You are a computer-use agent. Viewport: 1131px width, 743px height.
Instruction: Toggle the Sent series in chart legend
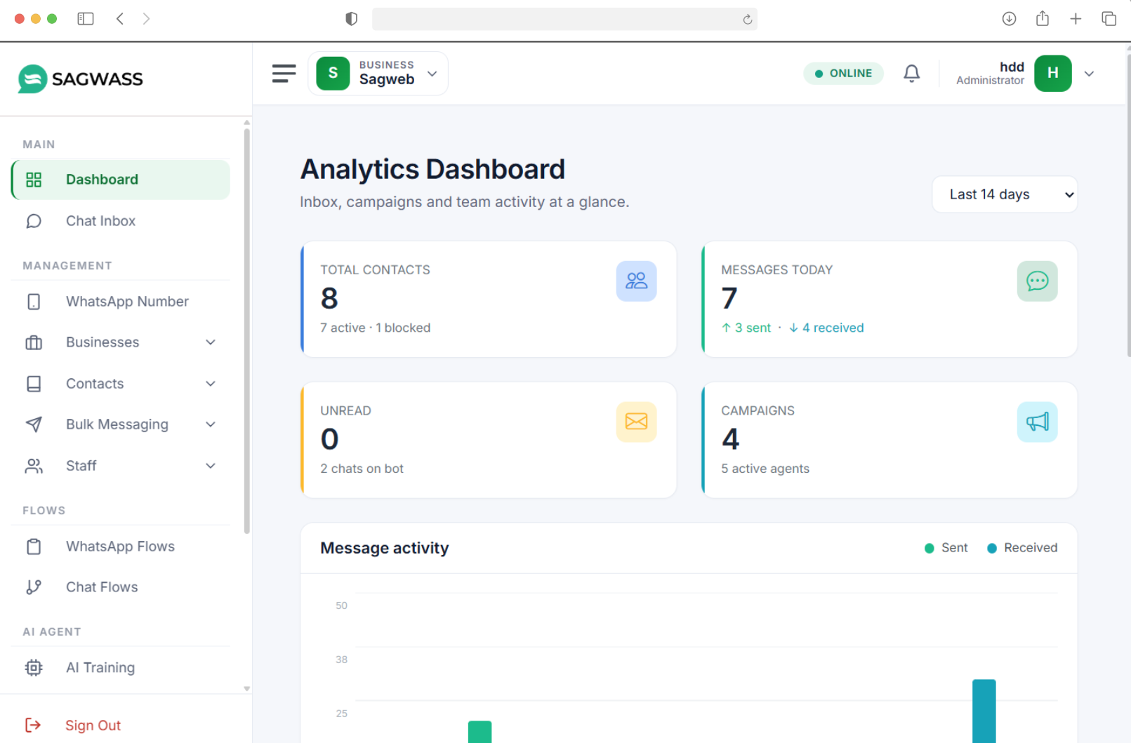946,548
